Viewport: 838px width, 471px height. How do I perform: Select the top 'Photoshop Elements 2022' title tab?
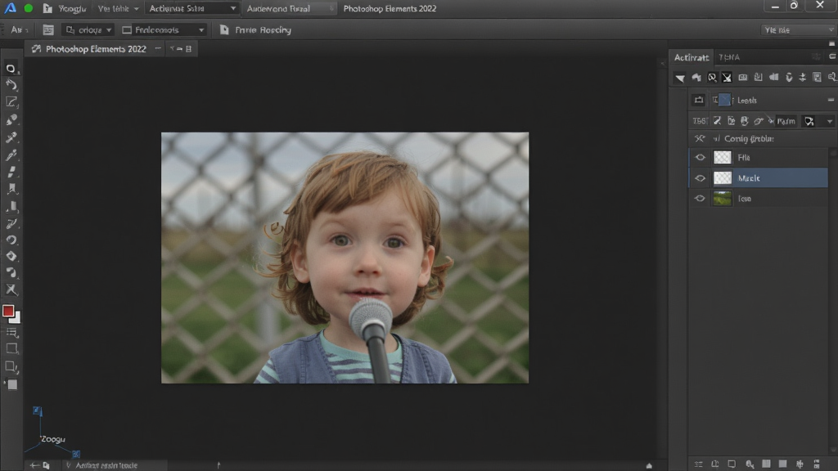point(390,8)
